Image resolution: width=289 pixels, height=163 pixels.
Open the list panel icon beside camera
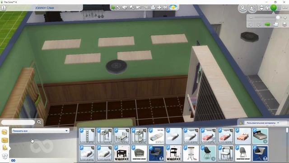click(280, 8)
